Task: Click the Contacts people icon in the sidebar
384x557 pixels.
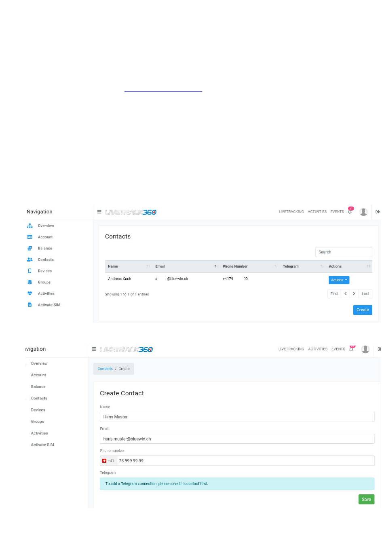Action: 30,260
